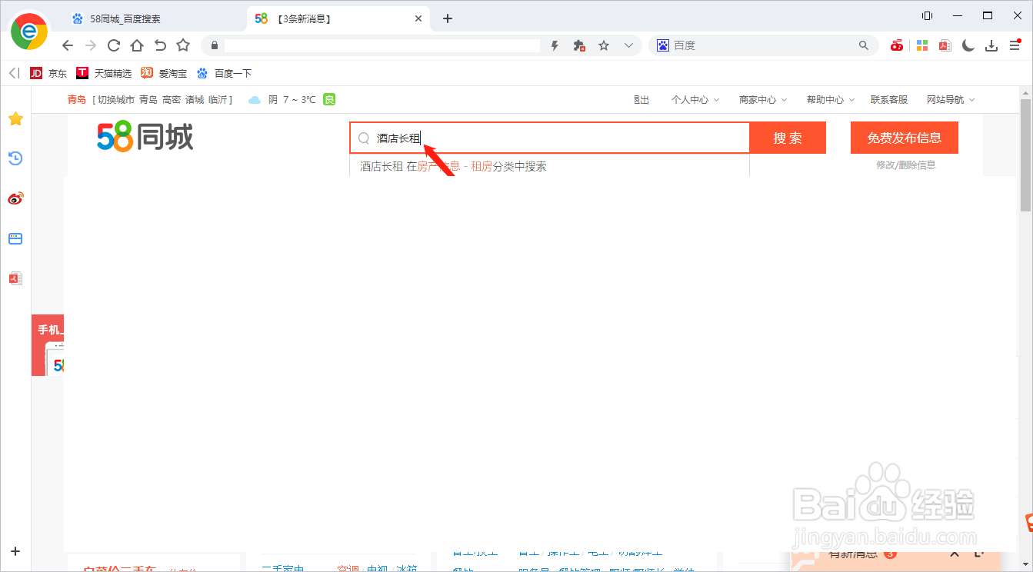This screenshot has width=1033, height=572.
Task: Open Weibo icon in left sidebar
Action: (x=15, y=198)
